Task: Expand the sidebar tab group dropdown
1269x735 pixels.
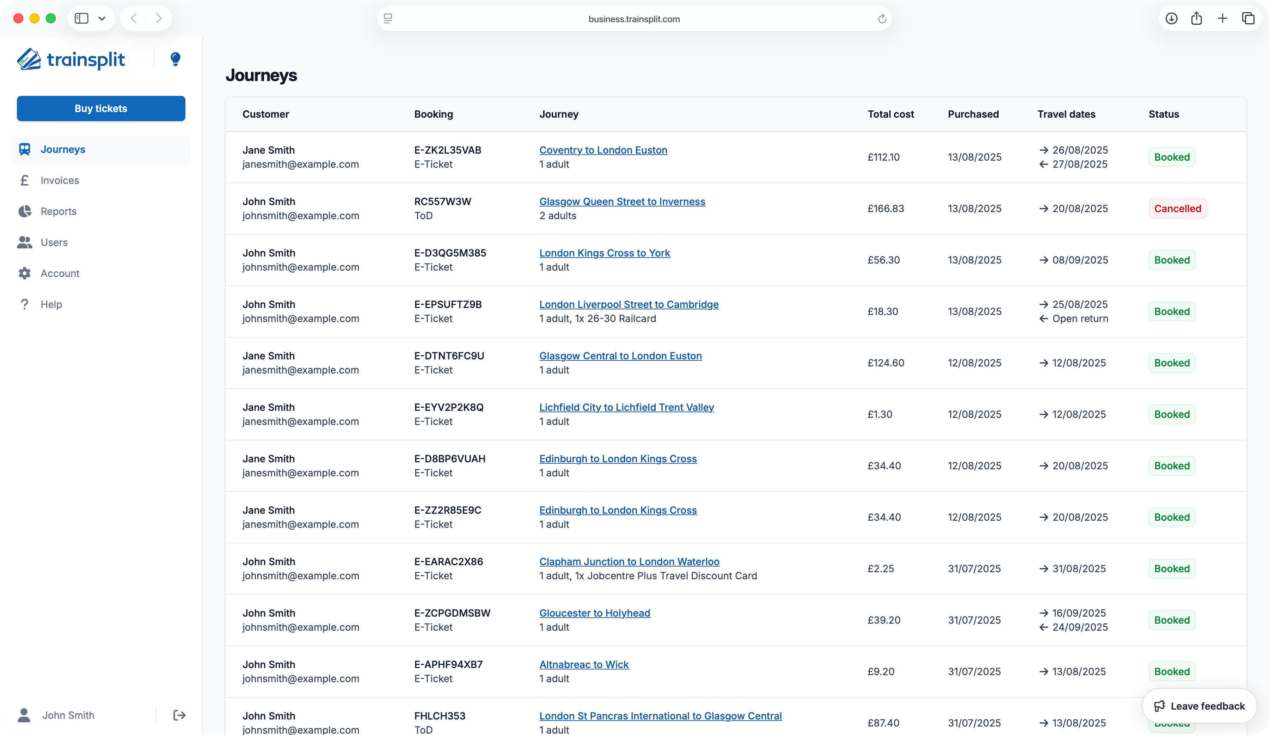Action: pyautogui.click(x=102, y=19)
